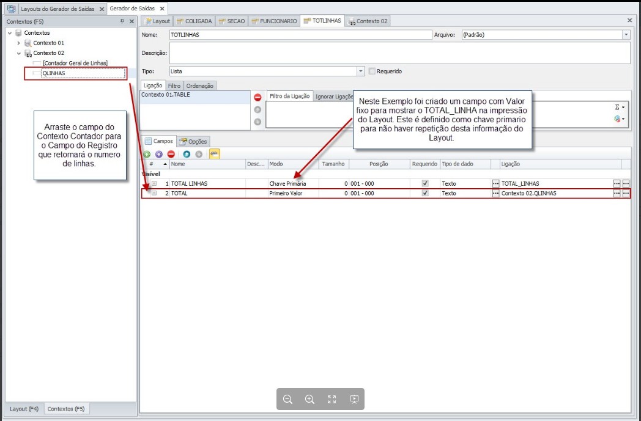This screenshot has width=641, height=421.
Task: Click the purple insert field icon
Action: click(x=159, y=154)
